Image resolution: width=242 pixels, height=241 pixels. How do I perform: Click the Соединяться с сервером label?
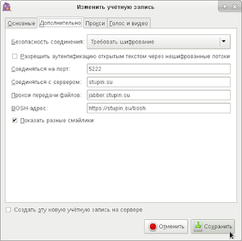(x=47, y=82)
